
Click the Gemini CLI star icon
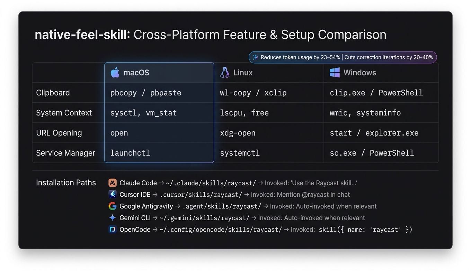pos(113,218)
